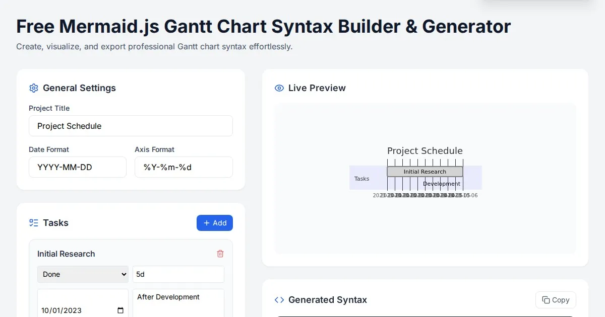The height and width of the screenshot is (317, 605).
Task: Click the Project Schedule title in chart preview
Action: (425, 151)
